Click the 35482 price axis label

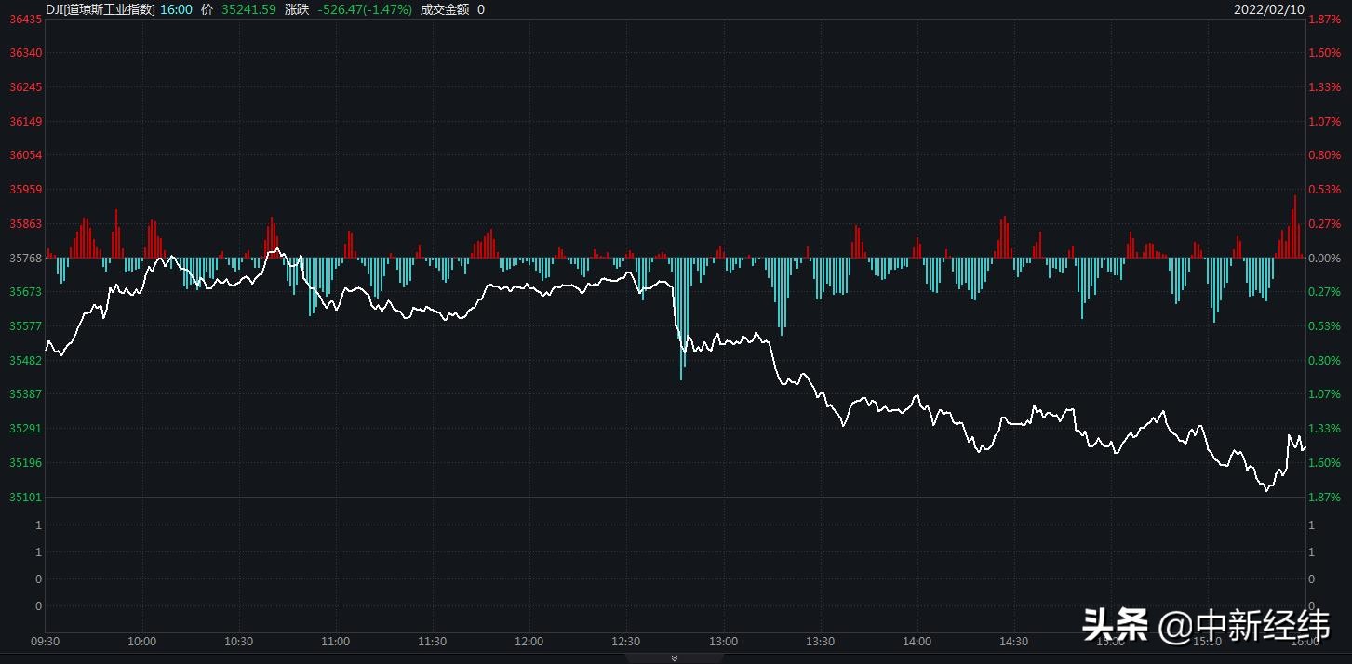pos(25,360)
